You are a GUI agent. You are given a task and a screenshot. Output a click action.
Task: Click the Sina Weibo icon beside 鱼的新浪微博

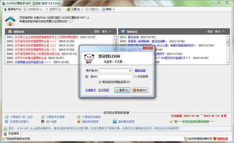[x=79, y=122]
